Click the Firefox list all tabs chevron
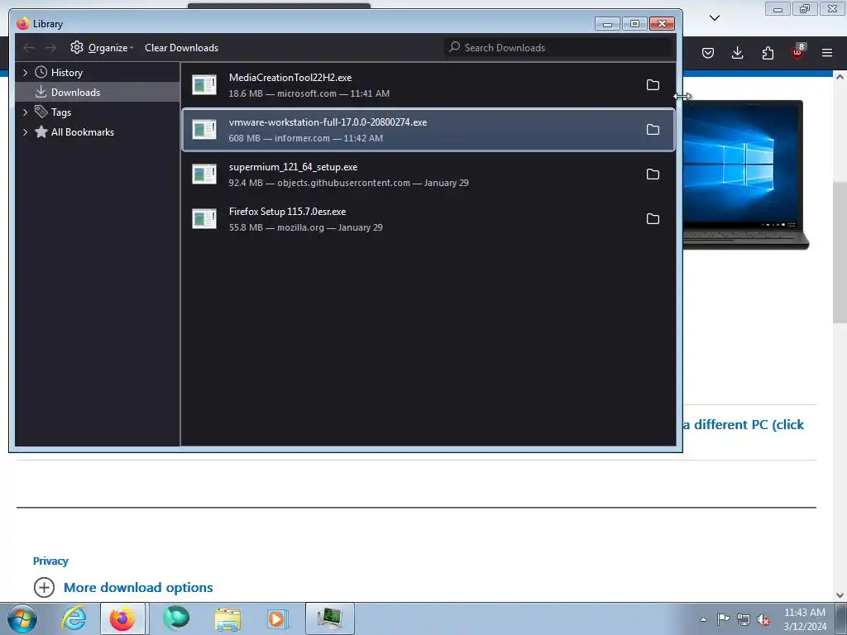 715,18
